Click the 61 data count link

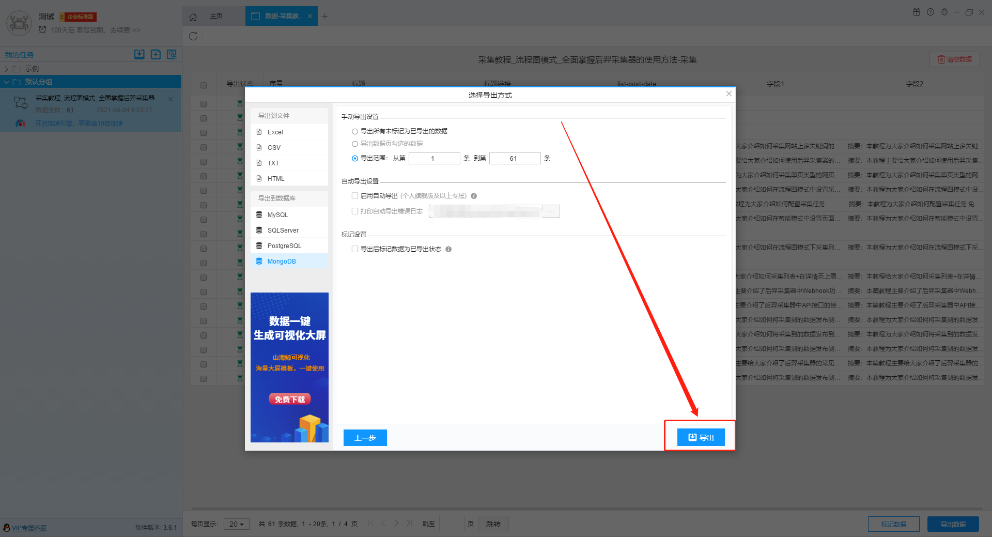tap(70, 110)
